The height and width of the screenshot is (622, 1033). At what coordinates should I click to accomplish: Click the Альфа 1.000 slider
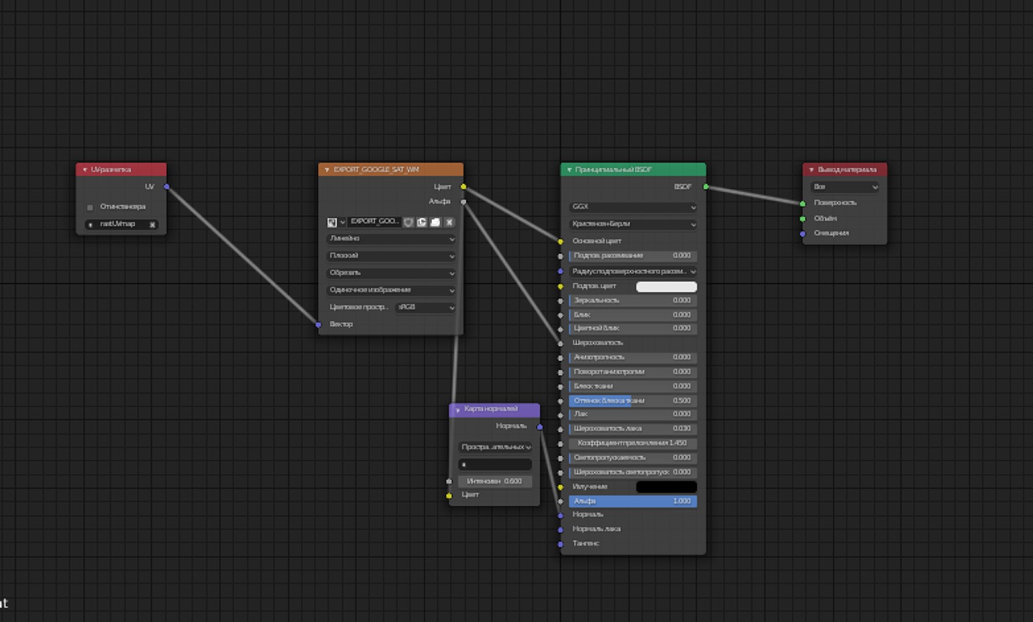tap(633, 502)
